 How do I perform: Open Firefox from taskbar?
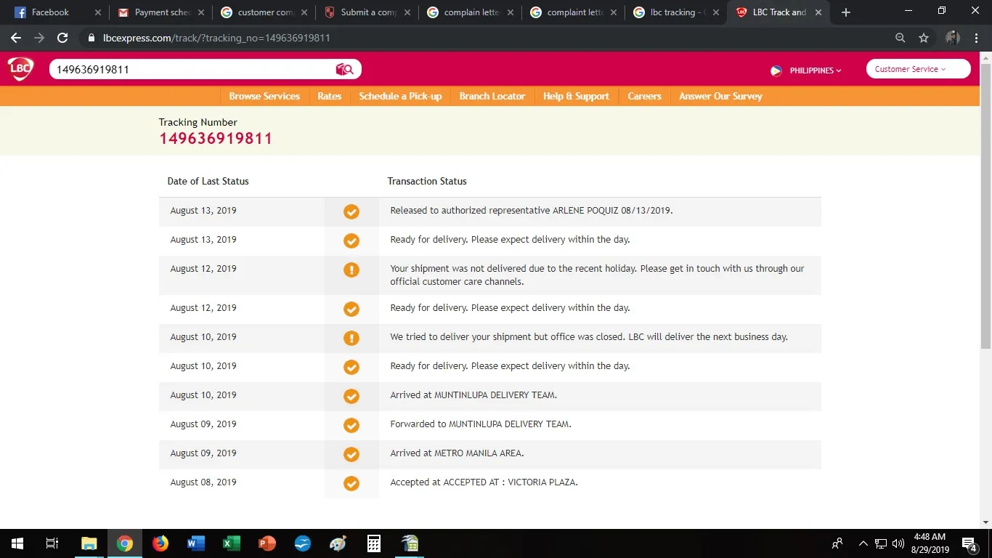tap(160, 543)
